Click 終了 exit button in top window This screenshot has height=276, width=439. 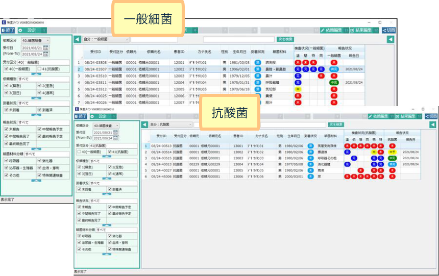click(8, 30)
